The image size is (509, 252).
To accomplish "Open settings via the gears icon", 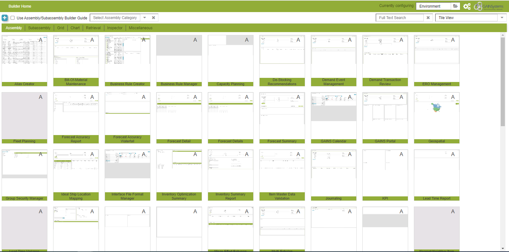I will pos(467,6).
